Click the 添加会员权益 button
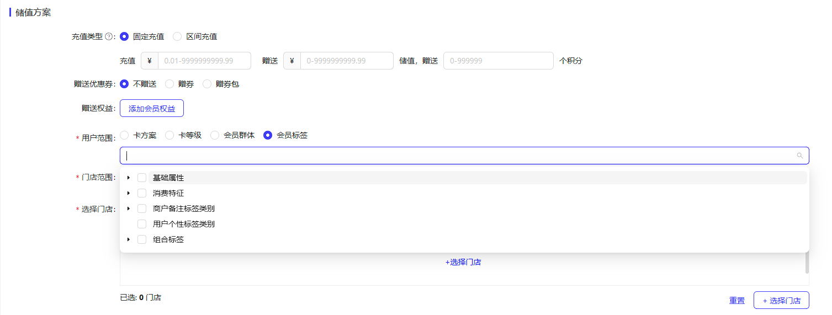Viewport: 832px width, 315px height. coord(152,109)
